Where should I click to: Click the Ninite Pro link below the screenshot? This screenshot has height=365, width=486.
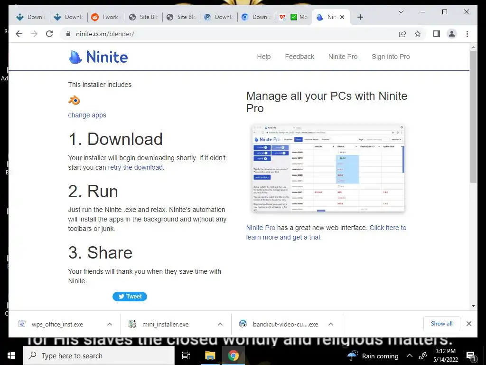[x=261, y=228]
